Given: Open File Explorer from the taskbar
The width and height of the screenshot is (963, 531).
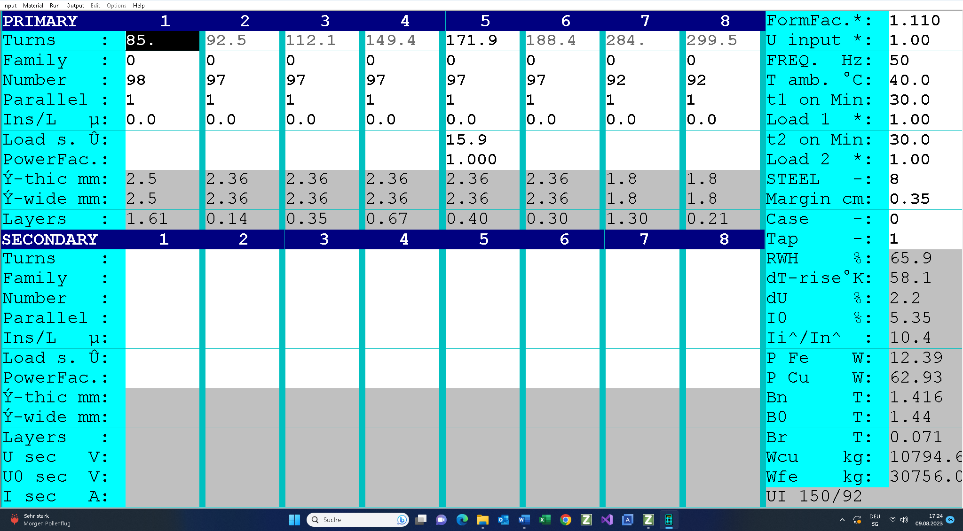Looking at the screenshot, I should 482,520.
